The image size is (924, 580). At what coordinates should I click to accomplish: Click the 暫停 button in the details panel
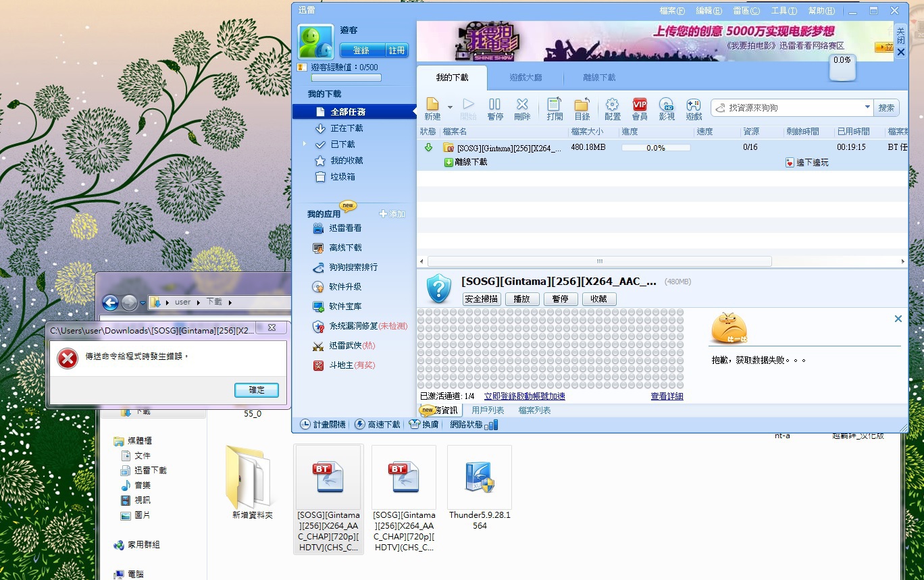[560, 298]
